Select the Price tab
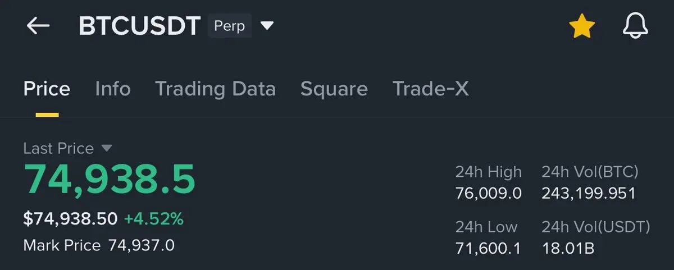 coord(47,89)
